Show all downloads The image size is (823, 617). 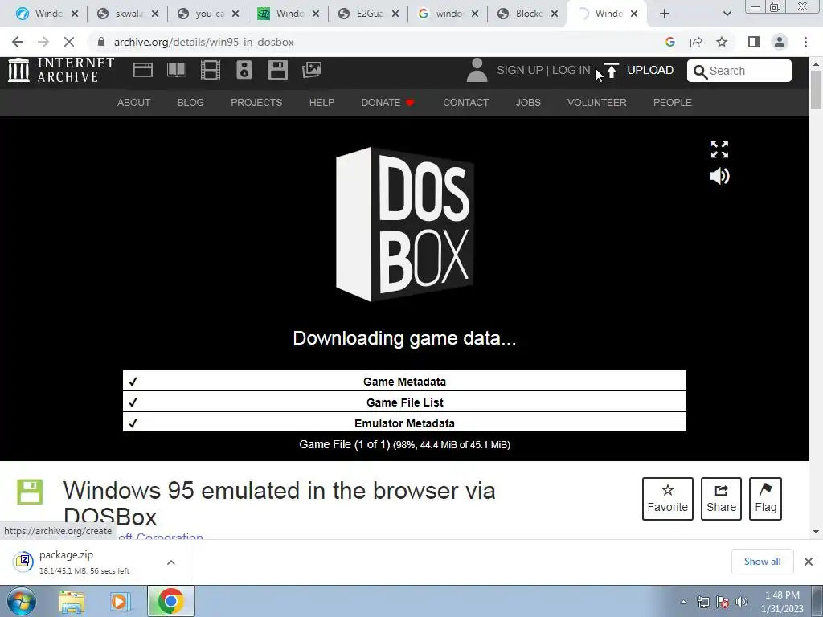coord(762,562)
